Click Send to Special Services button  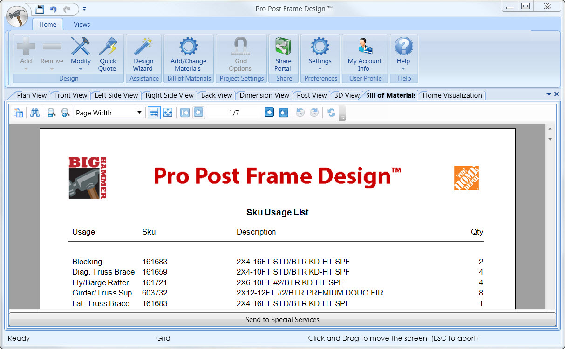(282, 320)
